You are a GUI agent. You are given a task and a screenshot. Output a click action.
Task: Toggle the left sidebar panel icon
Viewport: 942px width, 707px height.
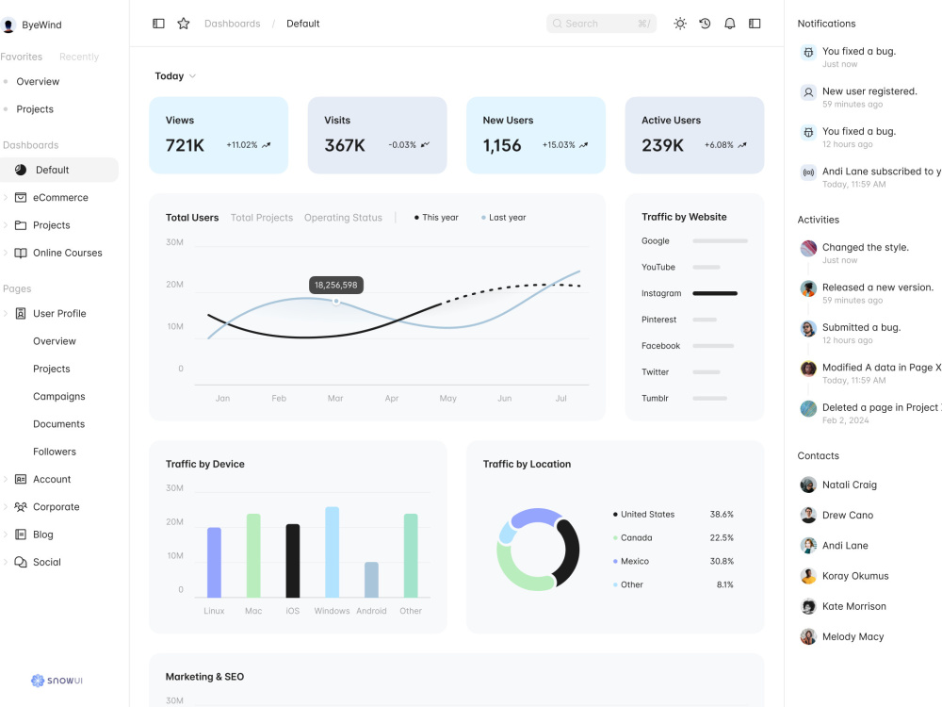click(158, 24)
